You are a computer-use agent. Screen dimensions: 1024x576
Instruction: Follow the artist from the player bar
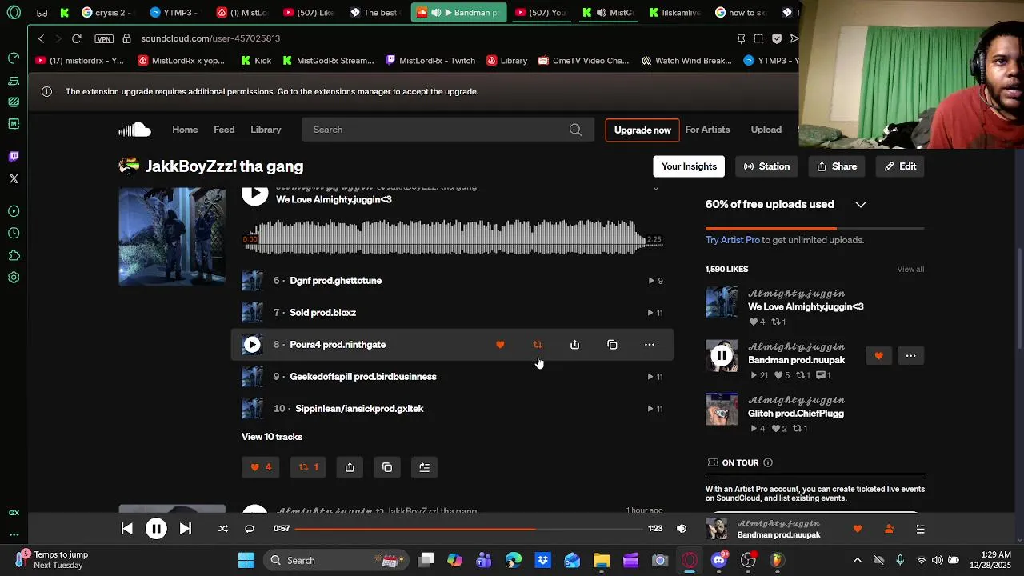click(x=889, y=529)
